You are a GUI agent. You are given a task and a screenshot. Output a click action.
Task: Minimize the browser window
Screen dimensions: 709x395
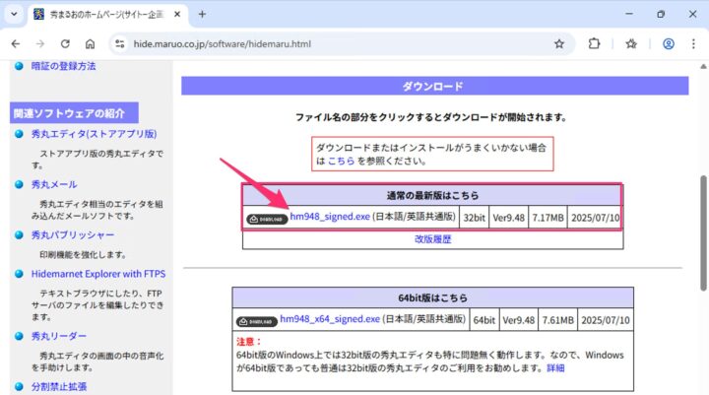click(629, 14)
